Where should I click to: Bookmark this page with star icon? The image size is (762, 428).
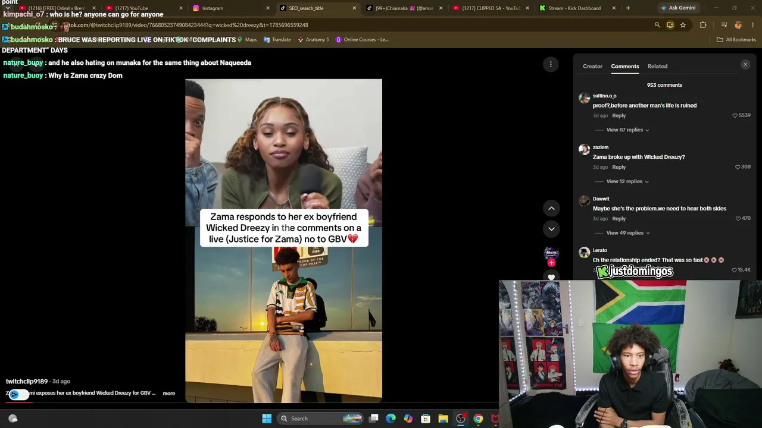(x=683, y=25)
